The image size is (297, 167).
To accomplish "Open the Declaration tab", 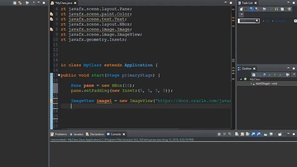I will tap(97, 134).
